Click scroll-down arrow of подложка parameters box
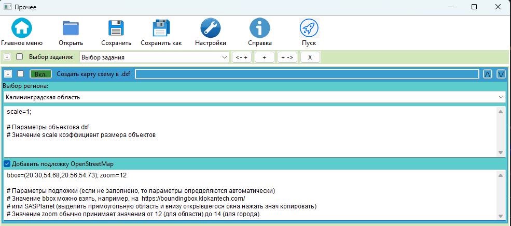This screenshot has width=511, height=226. click(501, 216)
